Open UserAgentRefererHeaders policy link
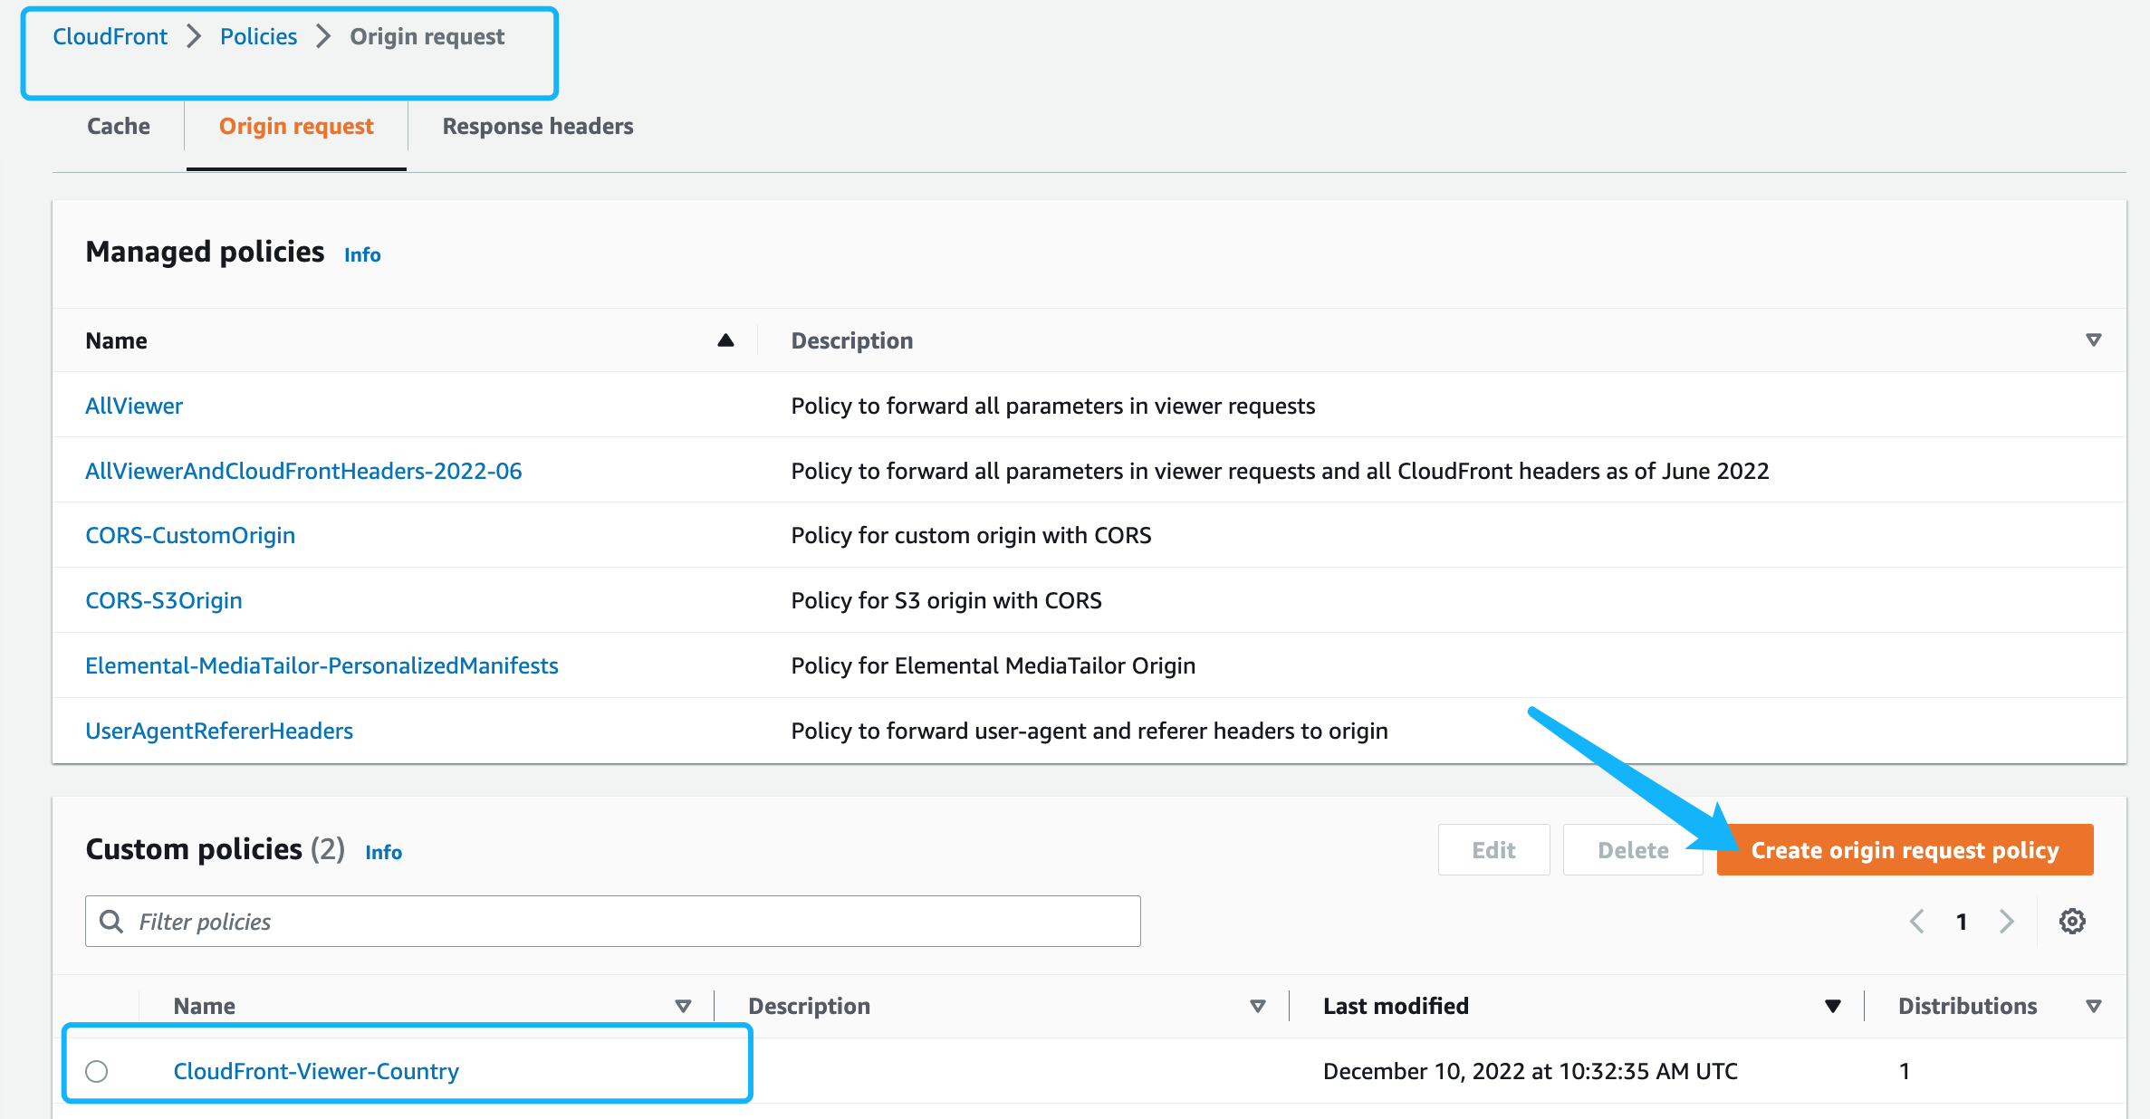 [x=219, y=731]
